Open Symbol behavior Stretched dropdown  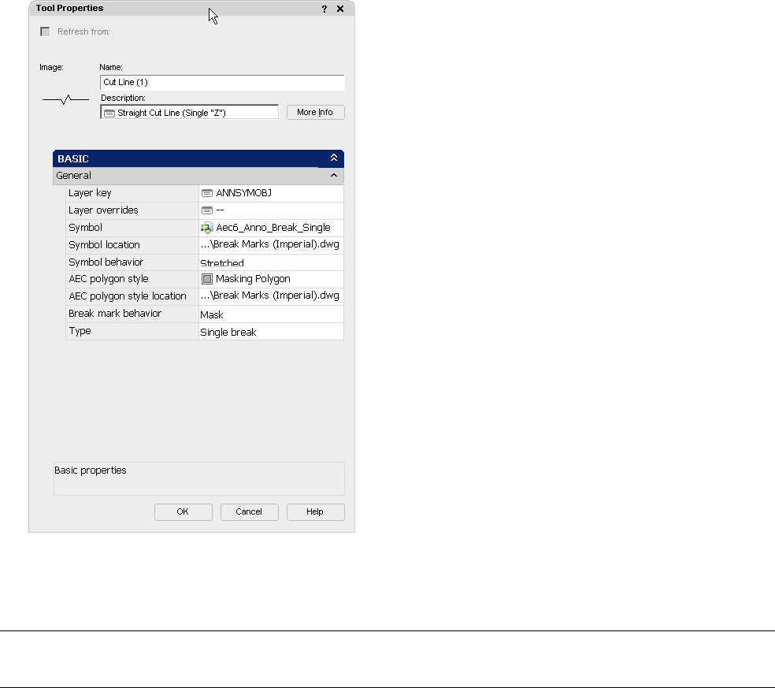click(x=271, y=262)
